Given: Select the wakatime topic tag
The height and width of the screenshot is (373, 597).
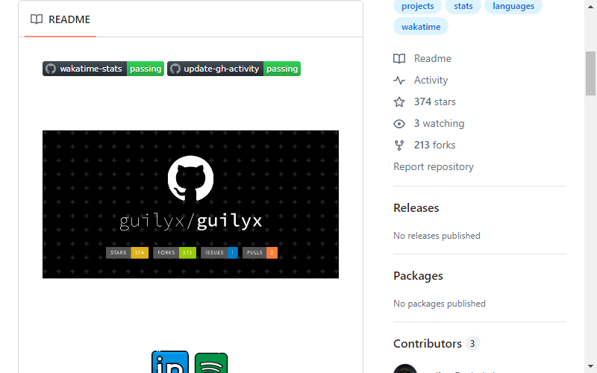Looking at the screenshot, I should pyautogui.click(x=421, y=27).
